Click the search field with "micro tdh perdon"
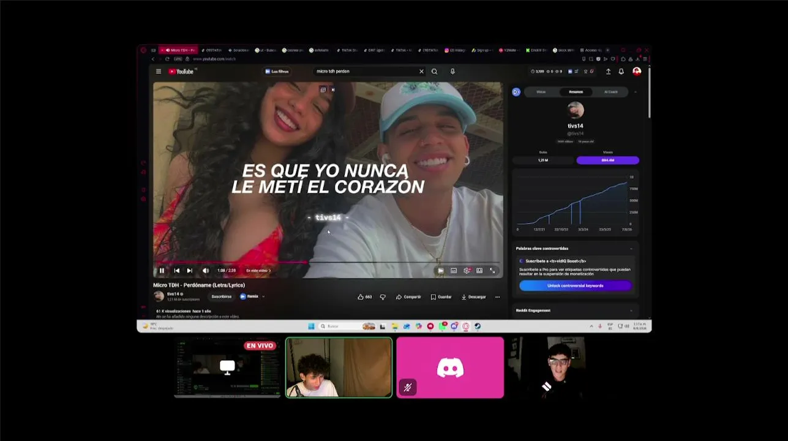This screenshot has width=788, height=441. point(366,72)
